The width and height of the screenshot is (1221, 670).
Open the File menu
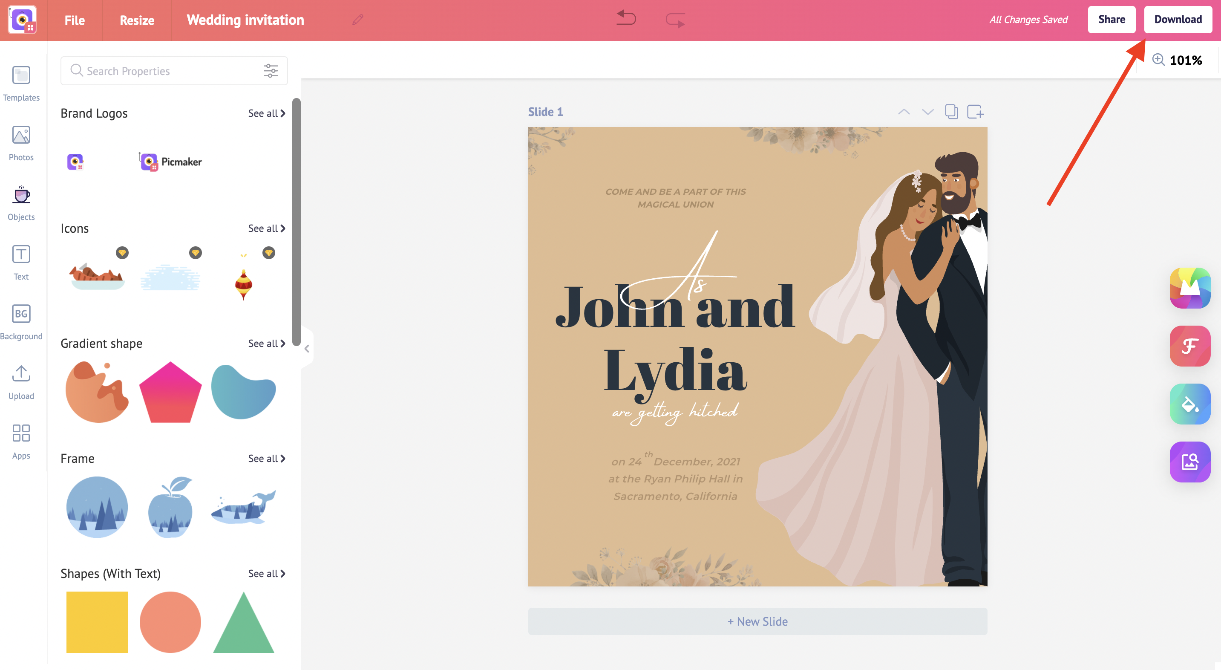(x=75, y=20)
